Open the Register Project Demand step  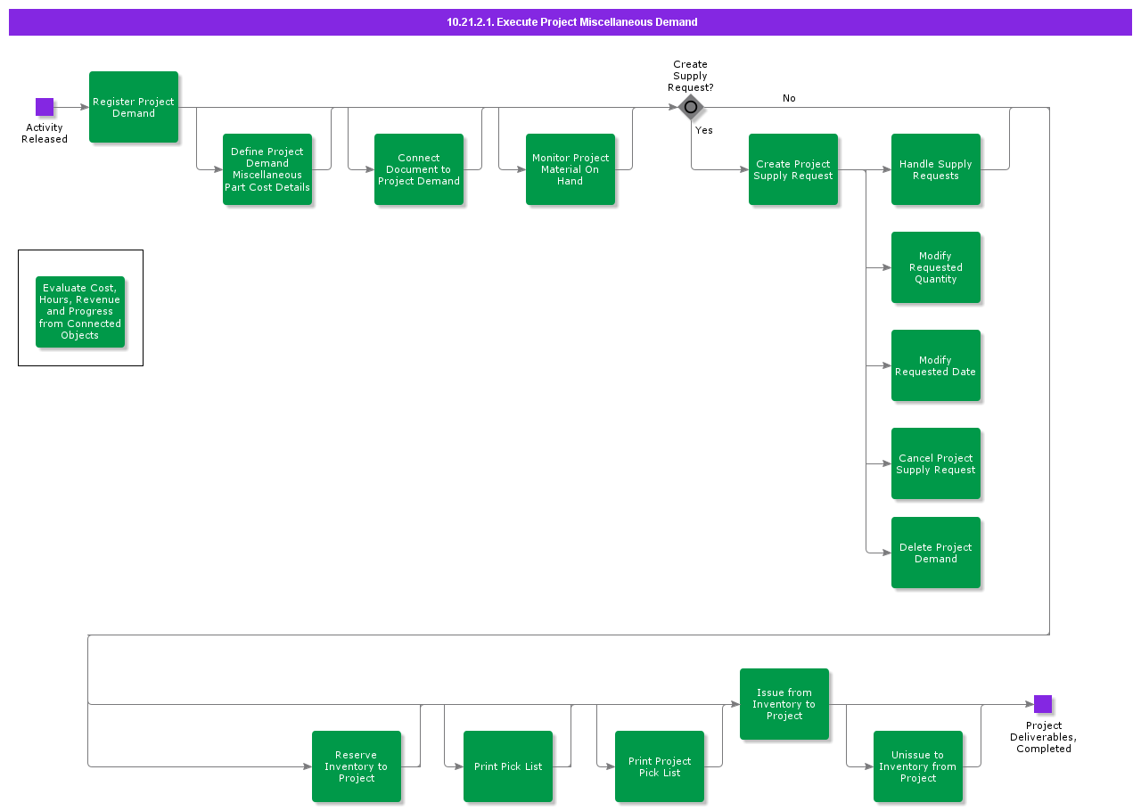pos(134,107)
